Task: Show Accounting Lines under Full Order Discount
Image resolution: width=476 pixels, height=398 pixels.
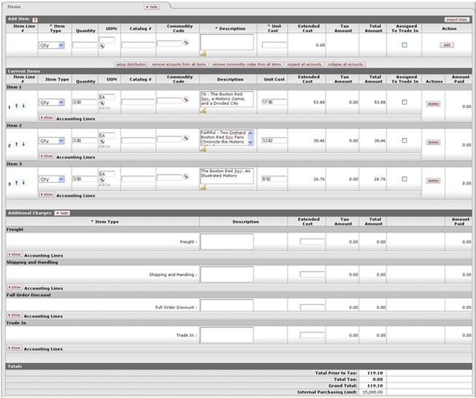Action: (15, 315)
